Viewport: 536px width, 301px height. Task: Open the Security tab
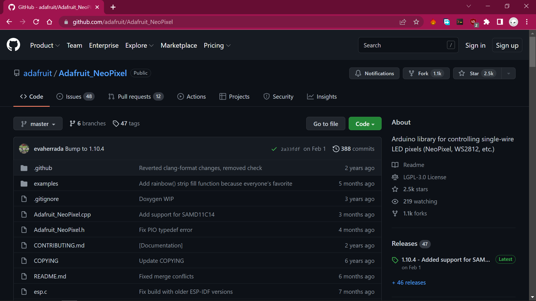(x=278, y=96)
